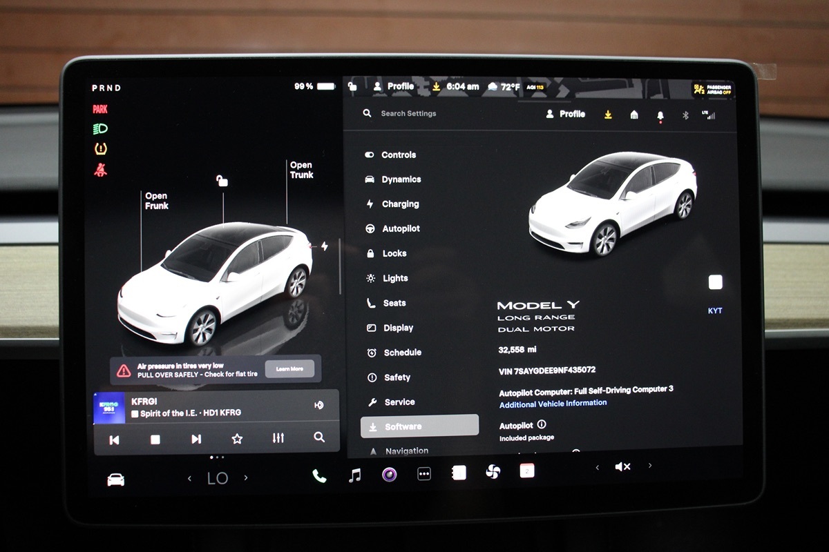Tap the car controls icon
Viewport: 829px width, 552px height.
[115, 480]
